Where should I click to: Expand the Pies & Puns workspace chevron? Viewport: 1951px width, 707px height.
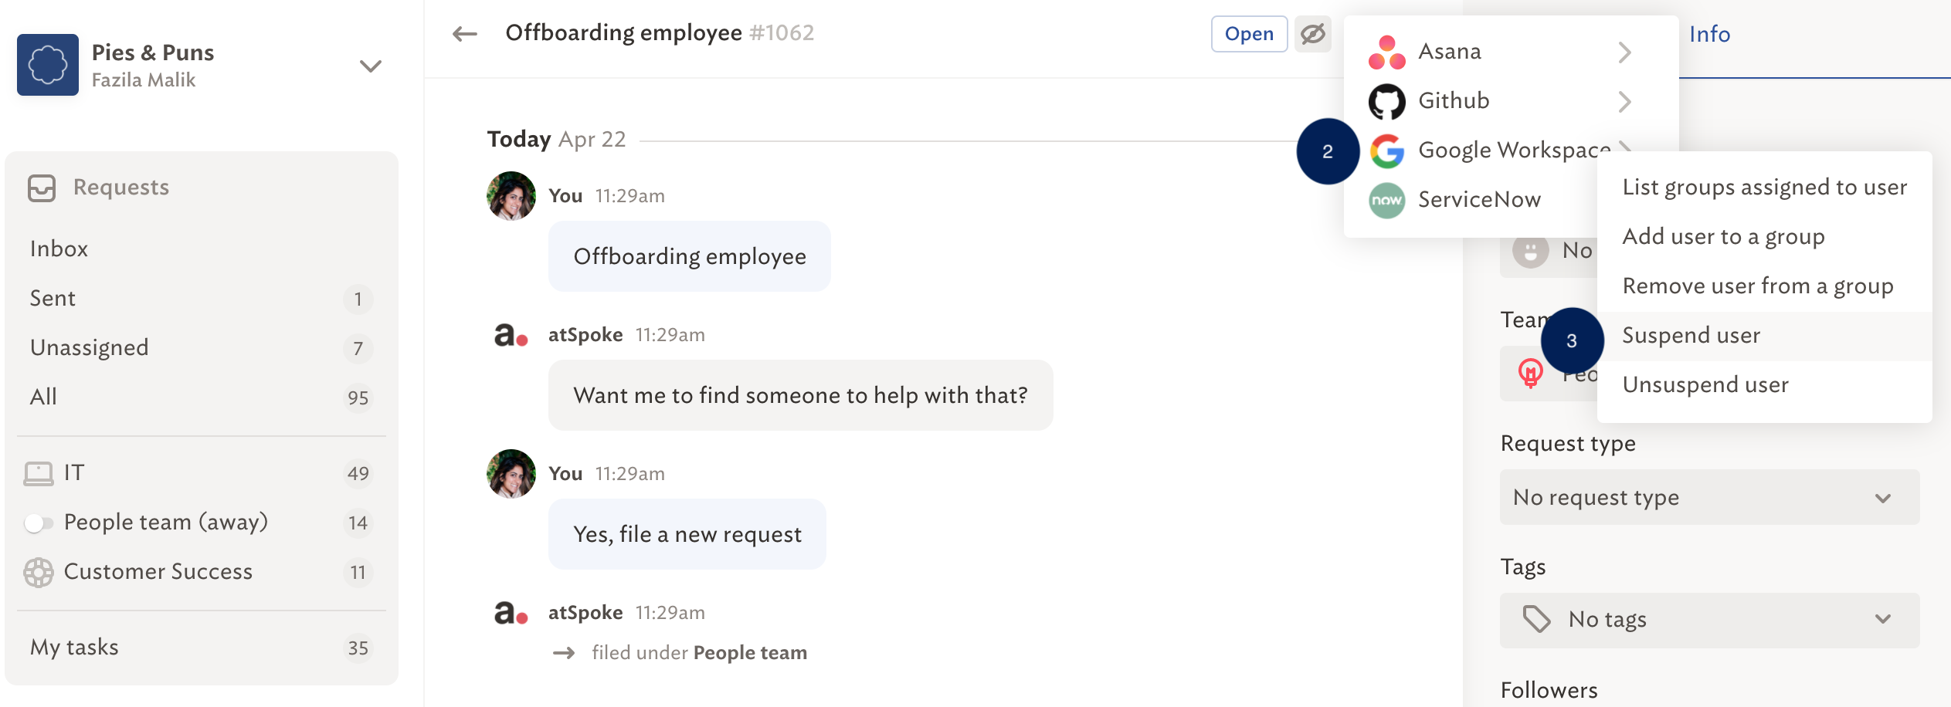point(371,66)
